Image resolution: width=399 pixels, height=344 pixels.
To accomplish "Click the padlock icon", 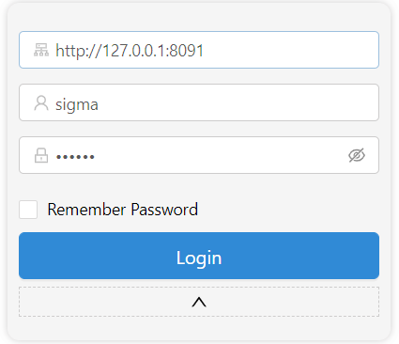I will click(41, 155).
